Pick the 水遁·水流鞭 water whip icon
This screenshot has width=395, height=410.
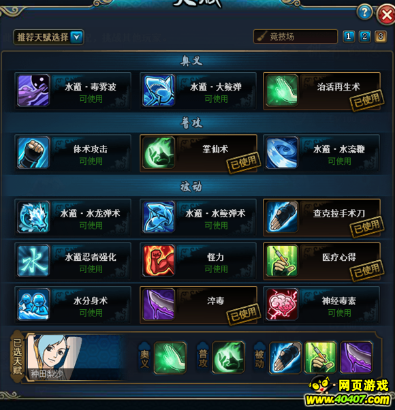point(281,153)
